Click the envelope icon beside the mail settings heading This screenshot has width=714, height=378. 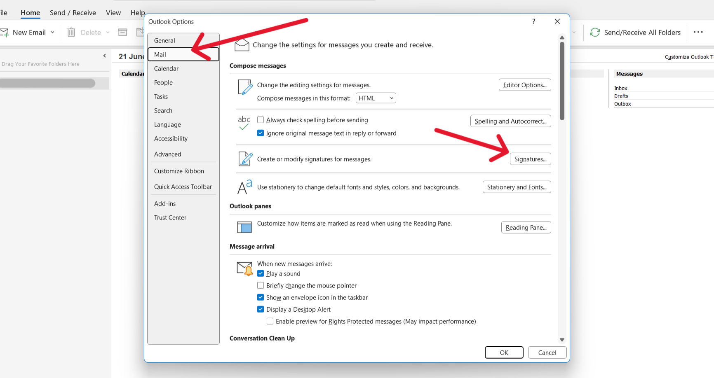pos(242,44)
